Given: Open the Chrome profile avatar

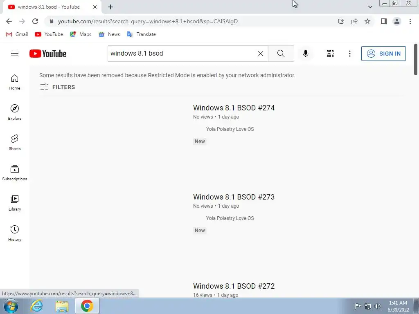Looking at the screenshot, I should coord(397,21).
